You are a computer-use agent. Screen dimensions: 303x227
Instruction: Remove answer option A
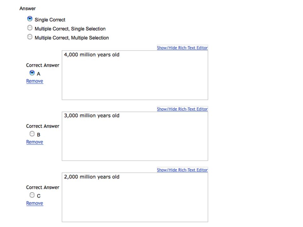[35, 81]
